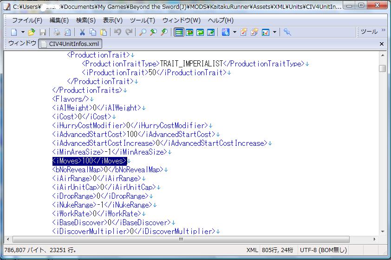
Task: Click the <Flavors/> line
Action: click(x=71, y=99)
